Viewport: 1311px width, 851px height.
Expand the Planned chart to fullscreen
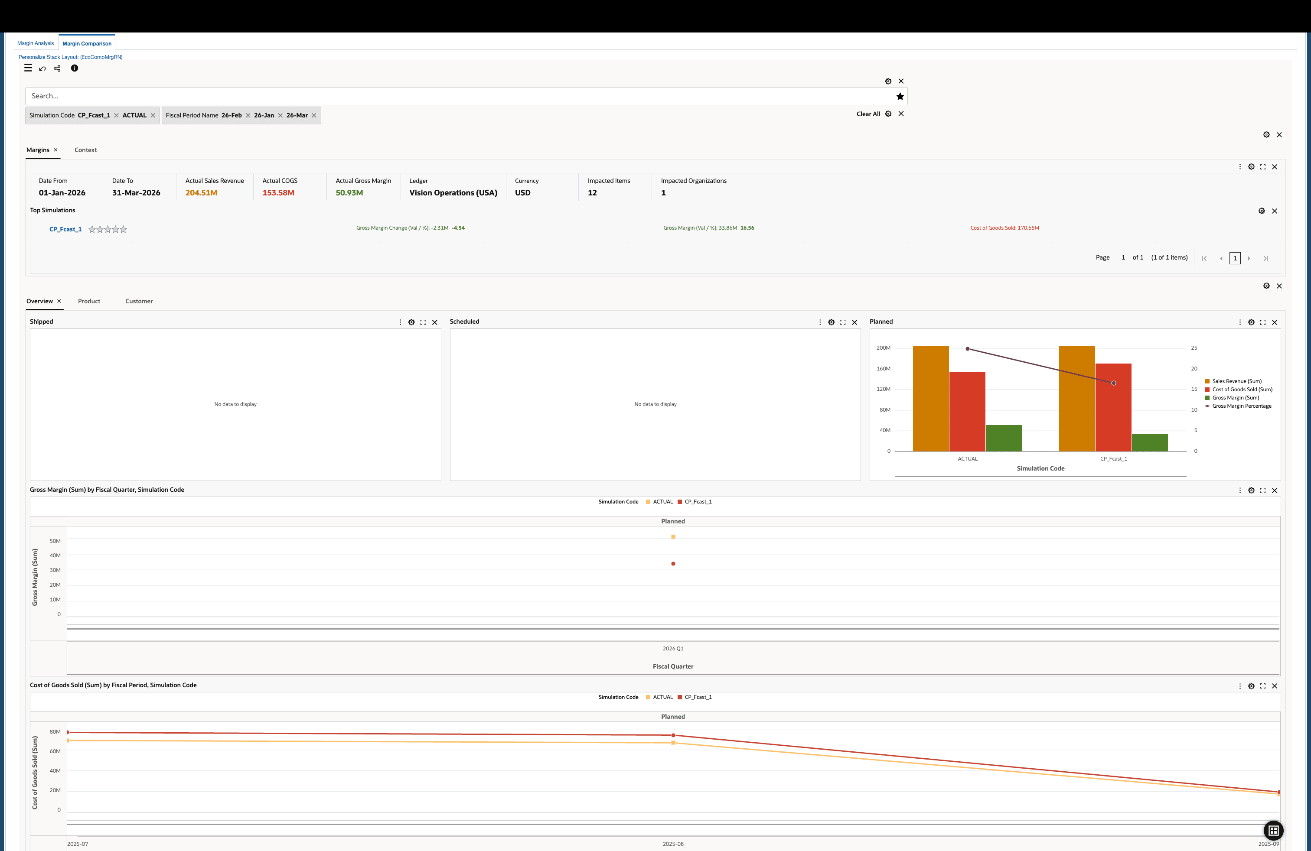click(1262, 322)
